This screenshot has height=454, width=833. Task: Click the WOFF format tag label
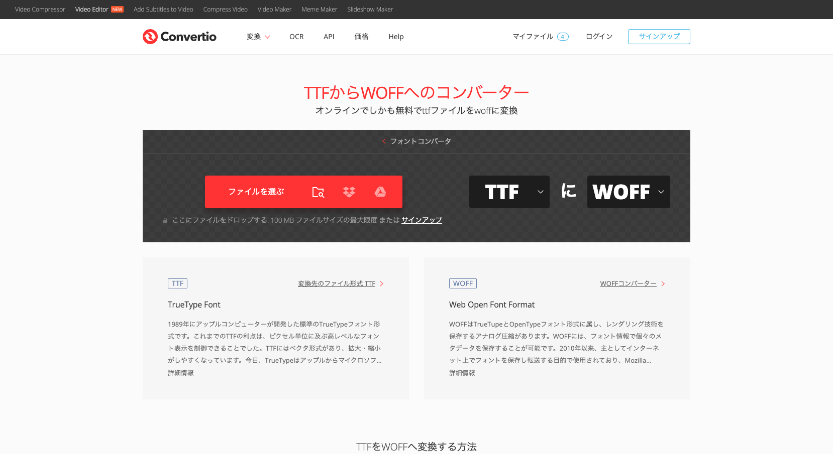463,283
